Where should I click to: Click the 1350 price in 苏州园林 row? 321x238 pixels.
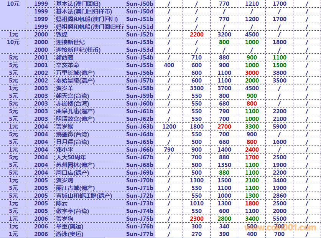pos(224,165)
